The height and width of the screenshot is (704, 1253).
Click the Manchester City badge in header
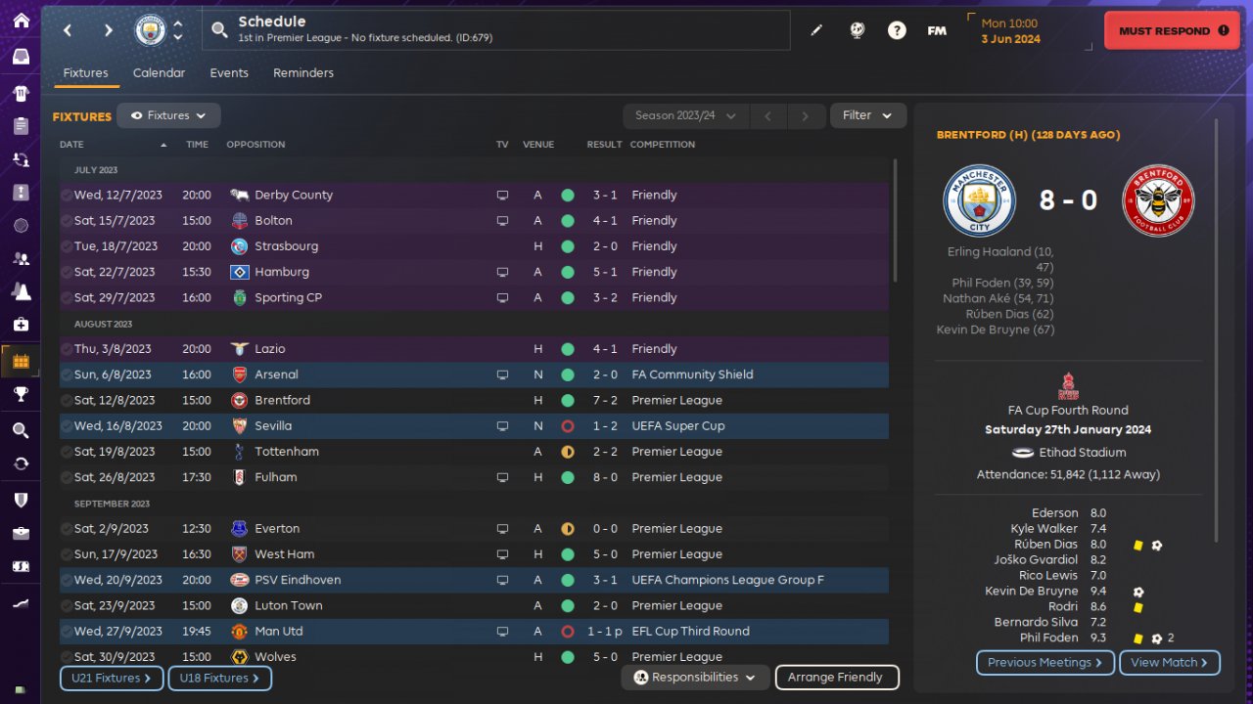(150, 30)
